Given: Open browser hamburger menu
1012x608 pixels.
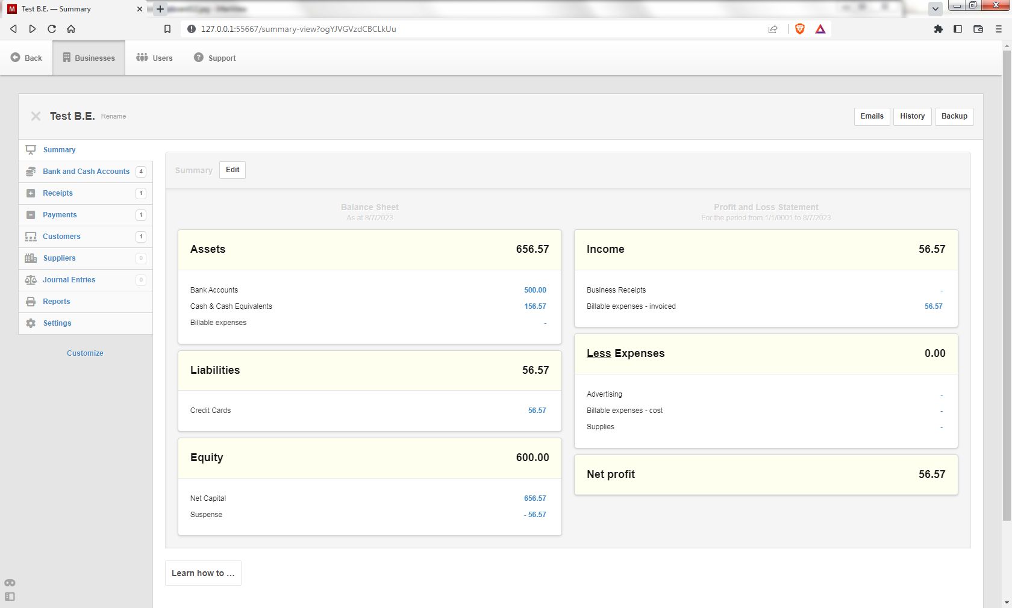Looking at the screenshot, I should click(x=998, y=29).
